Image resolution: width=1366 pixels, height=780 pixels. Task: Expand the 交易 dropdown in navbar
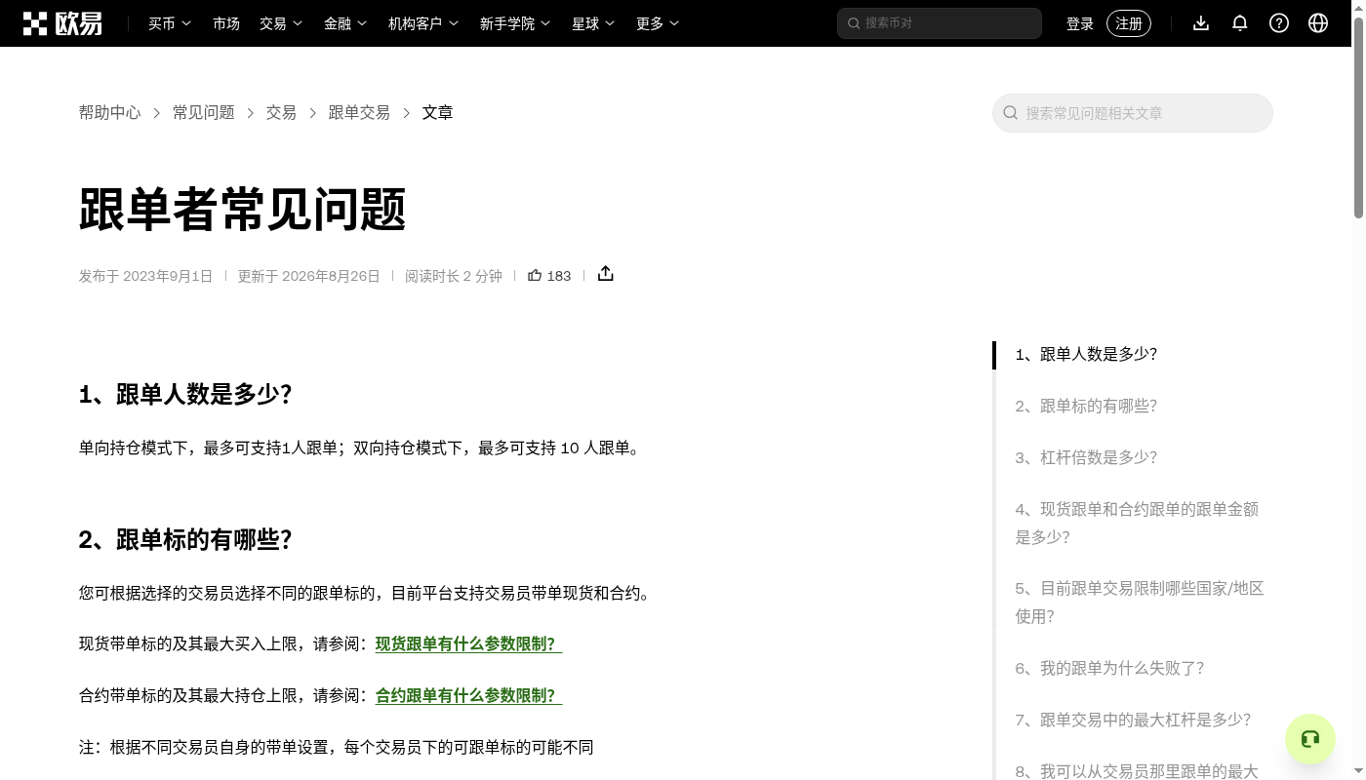(281, 23)
